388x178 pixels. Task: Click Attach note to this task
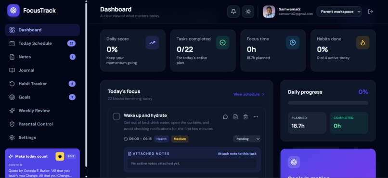237,154
